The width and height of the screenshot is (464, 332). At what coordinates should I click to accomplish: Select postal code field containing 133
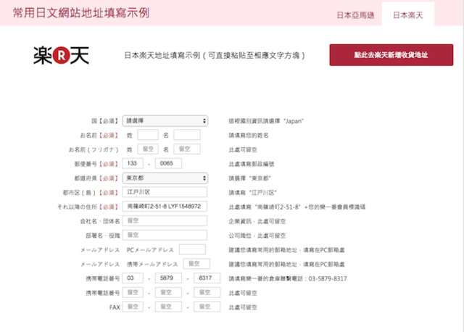[x=133, y=163]
